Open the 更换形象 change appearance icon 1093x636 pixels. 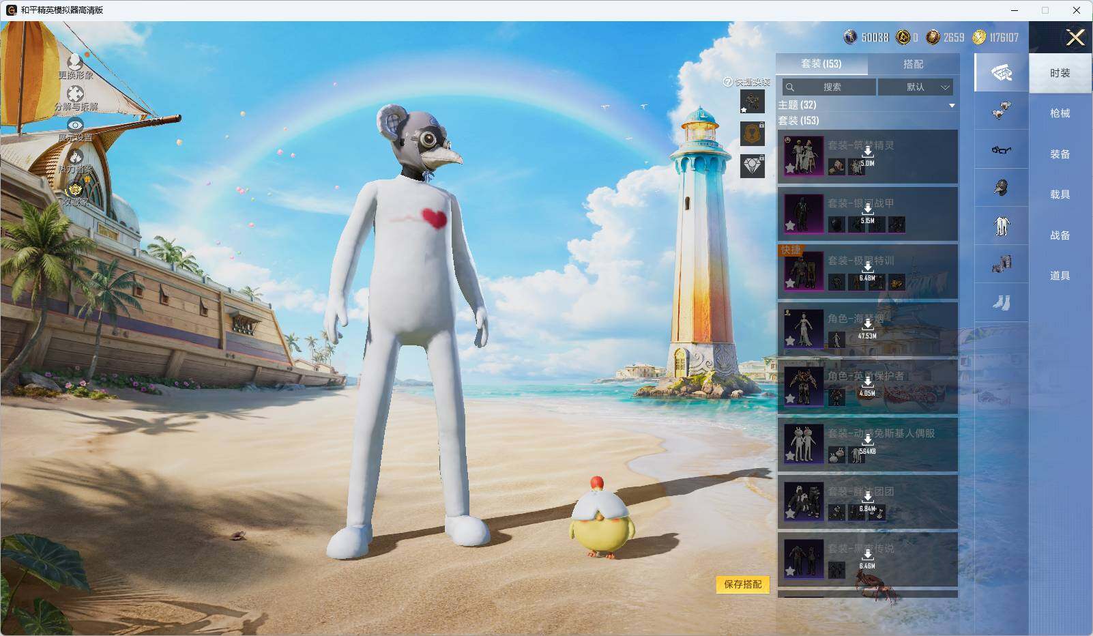pos(75,63)
